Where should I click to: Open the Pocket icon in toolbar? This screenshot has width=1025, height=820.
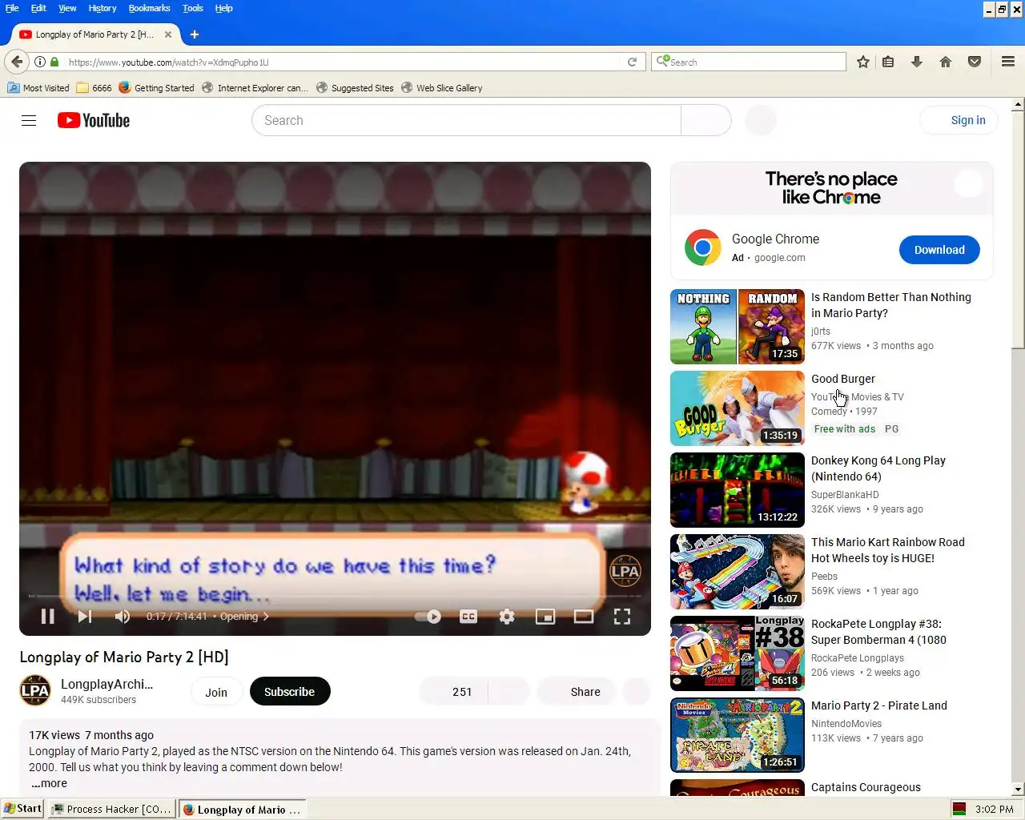click(x=975, y=62)
